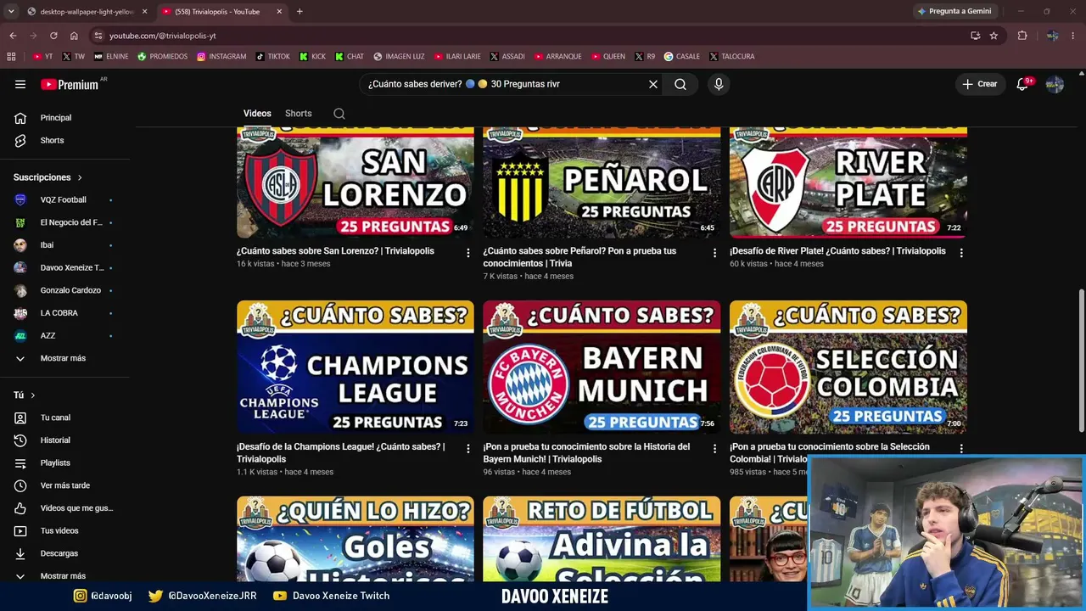Switch to the Shorts channel tab
The height and width of the screenshot is (611, 1086).
click(299, 114)
